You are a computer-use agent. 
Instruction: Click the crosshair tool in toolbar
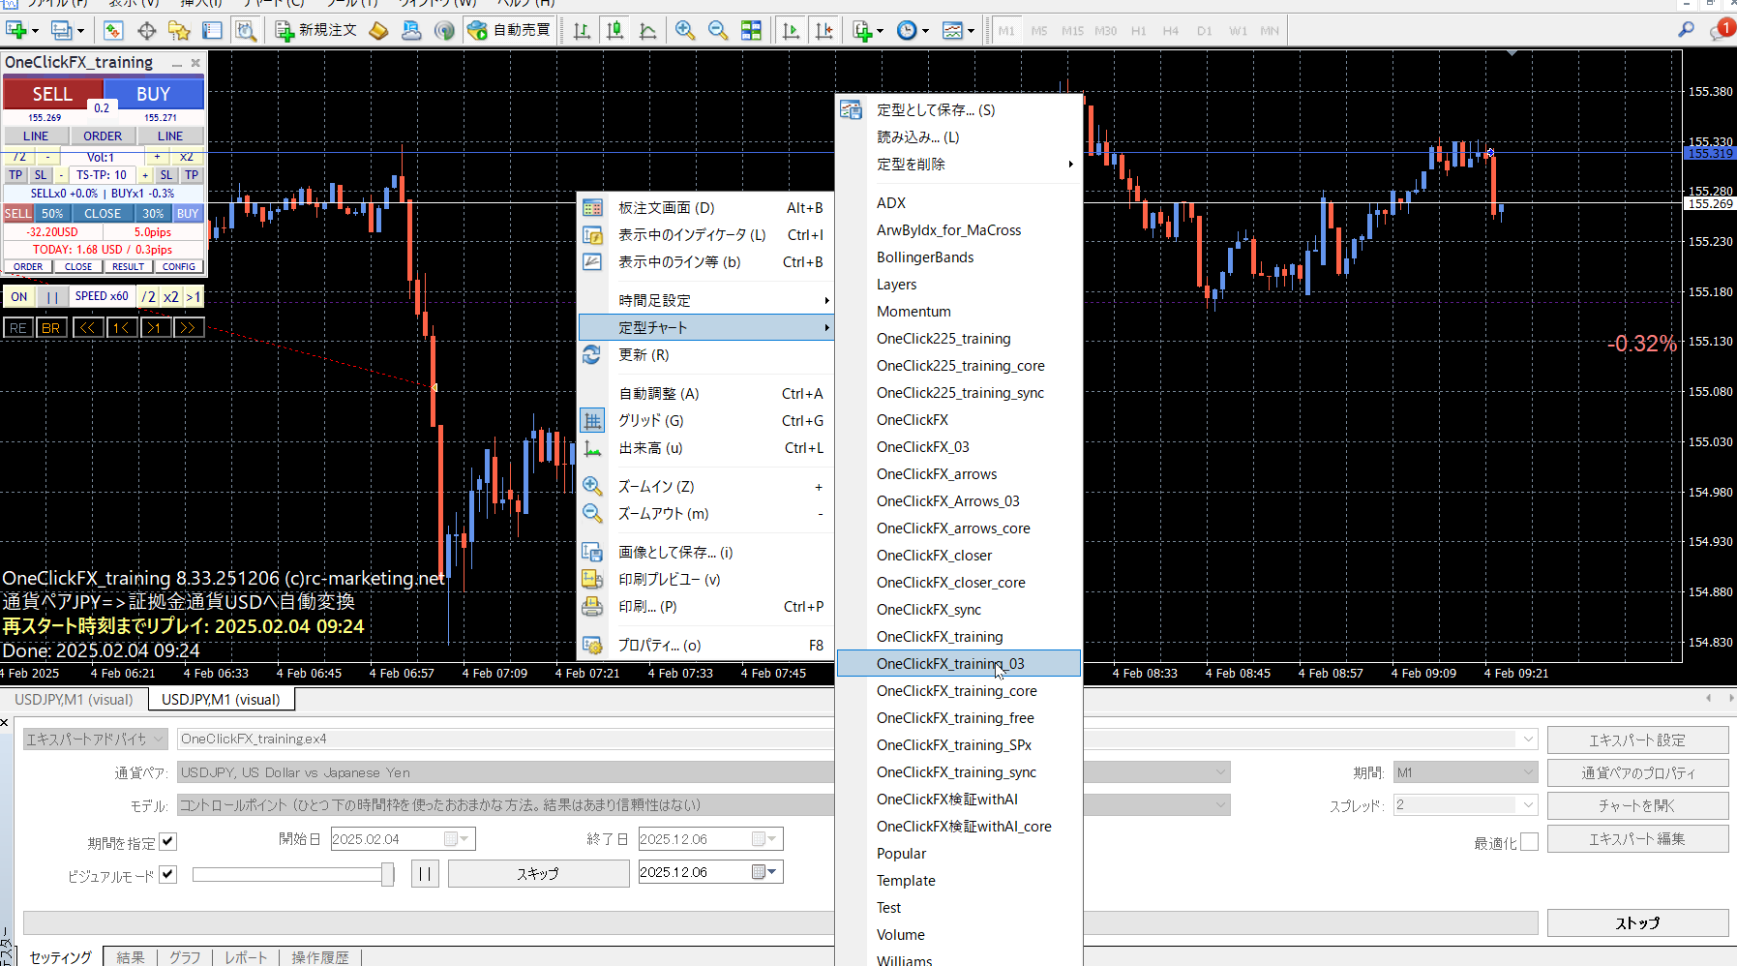[x=147, y=31]
